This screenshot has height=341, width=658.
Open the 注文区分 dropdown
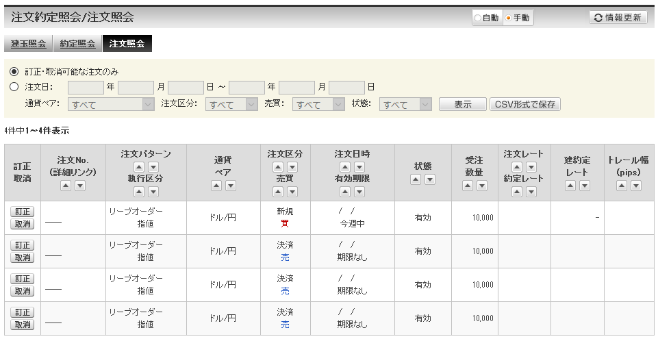point(231,105)
